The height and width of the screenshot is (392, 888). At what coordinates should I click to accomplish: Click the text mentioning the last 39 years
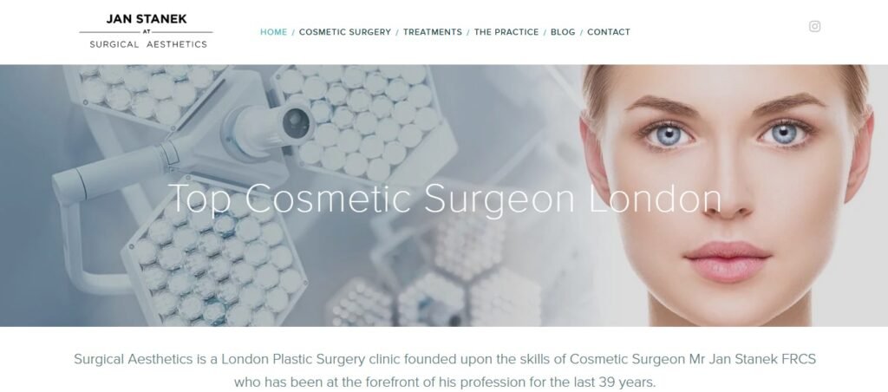point(445,382)
